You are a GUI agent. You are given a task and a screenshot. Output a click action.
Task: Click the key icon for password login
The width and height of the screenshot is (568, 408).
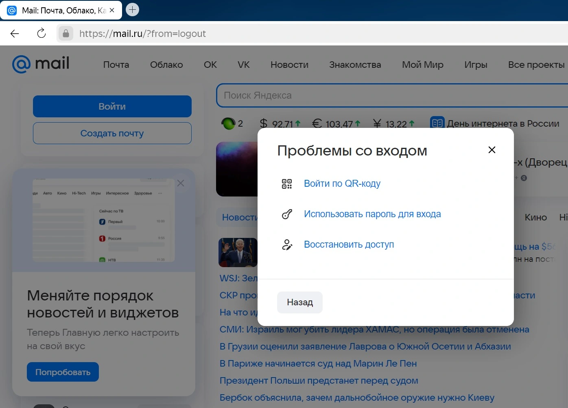pos(287,214)
